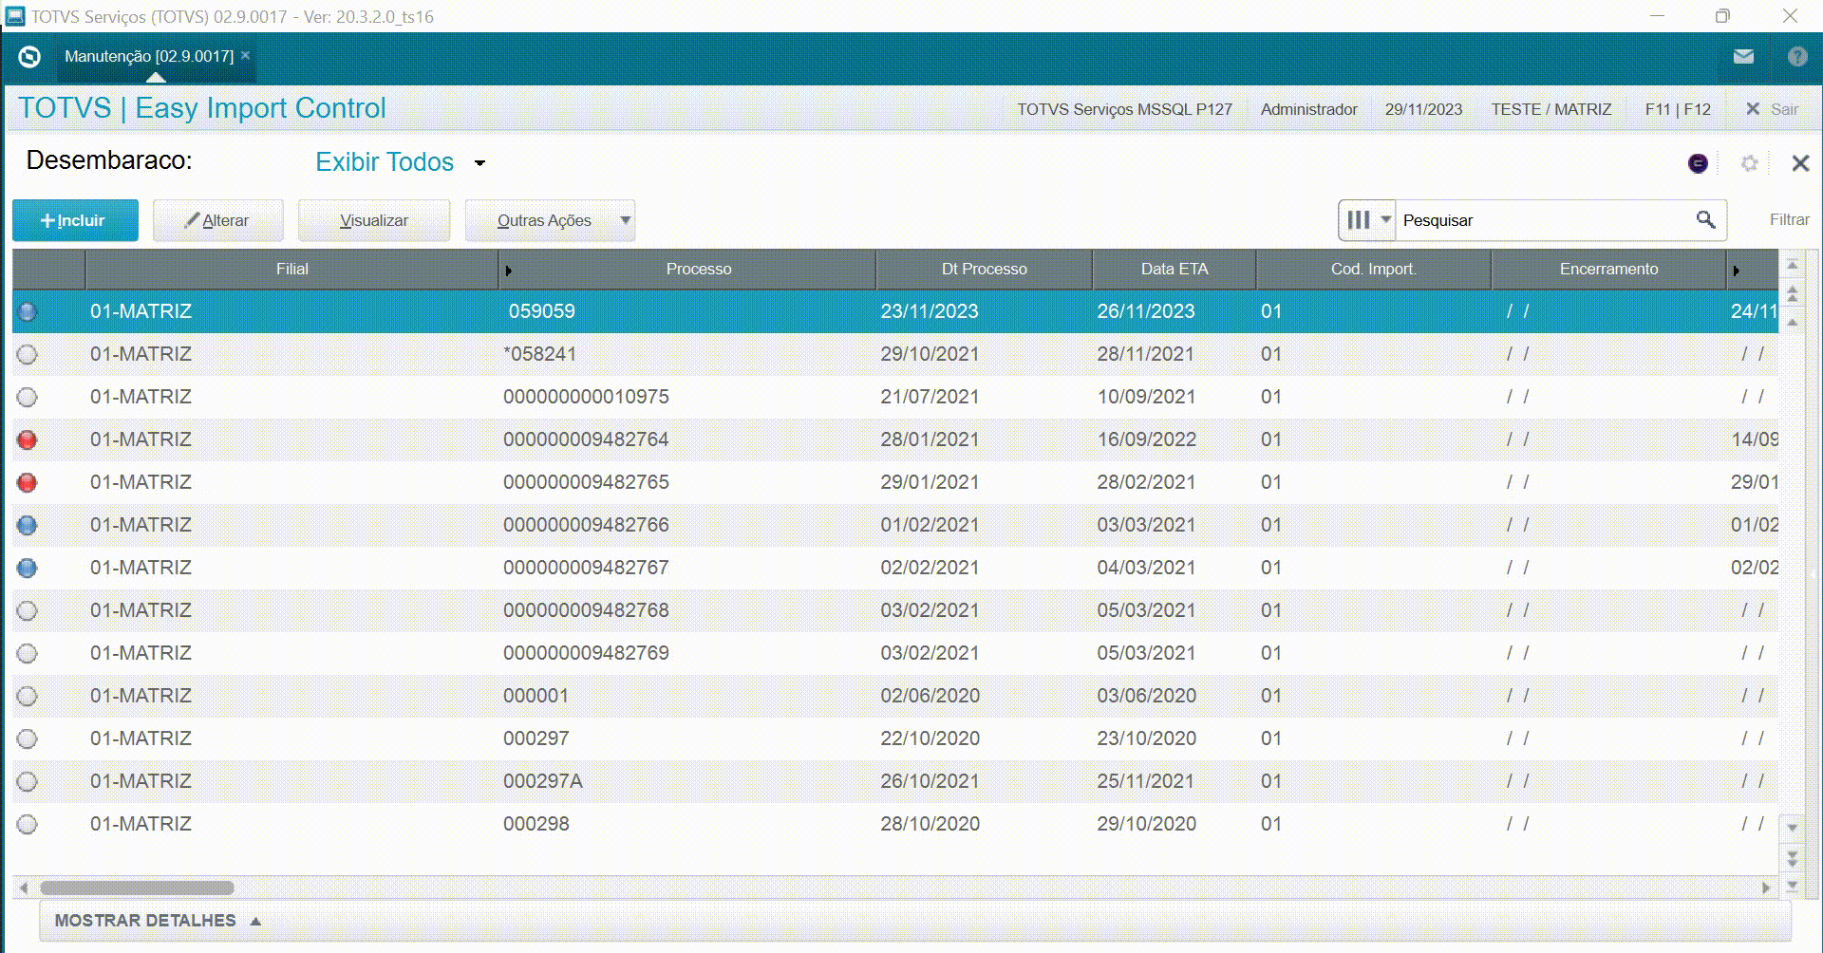Click the scroll right arrow
This screenshot has width=1823, height=953.
coord(1766,888)
